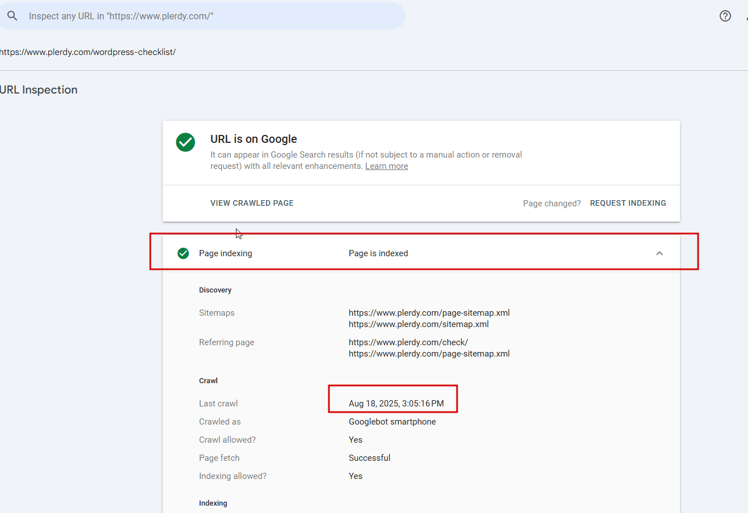Click the Discovery section heading
The width and height of the screenshot is (748, 513).
tap(215, 290)
